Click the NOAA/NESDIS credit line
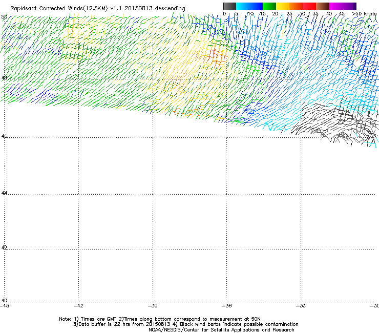Image resolution: width=379 pixels, height=333 pixels. click(x=221, y=330)
